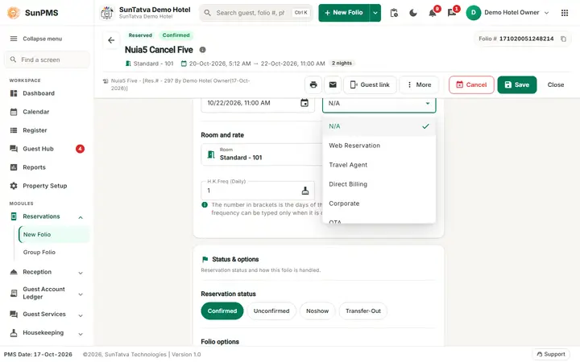This screenshot has width=580, height=362.
Task: Focus the search guest, folio field
Action: tap(256, 13)
